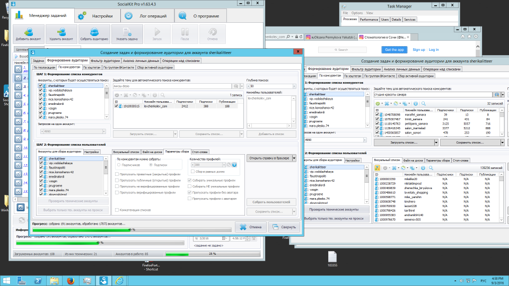Click the delete X icon in front dialog competitor toolbar
This screenshot has height=286, width=509.
tap(126, 95)
